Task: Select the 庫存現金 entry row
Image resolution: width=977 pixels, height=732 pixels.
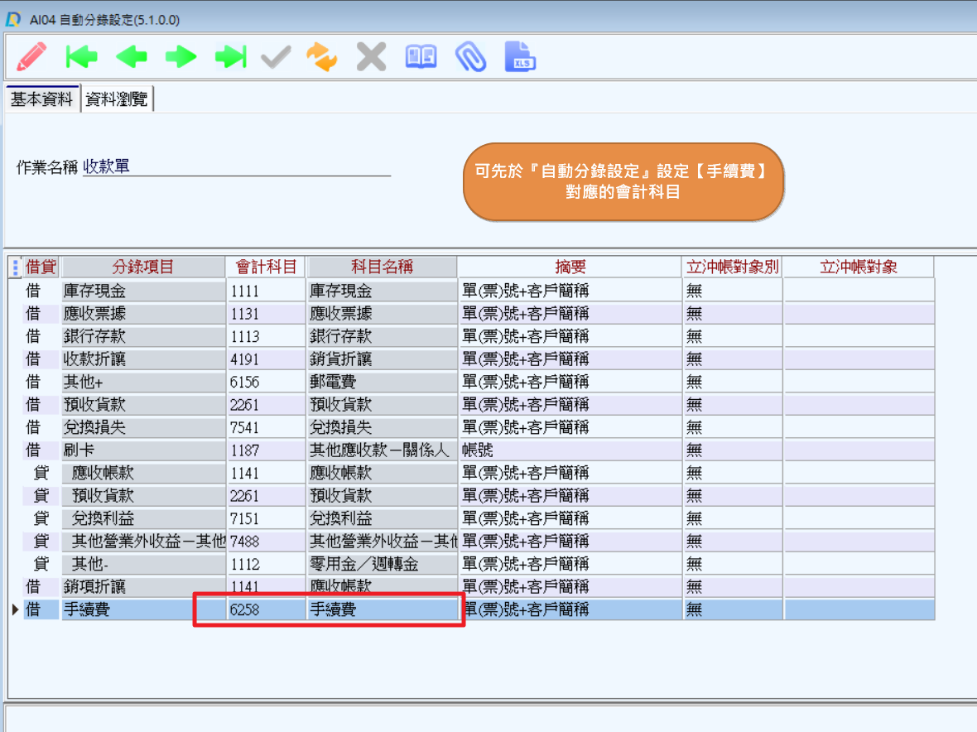Action: pos(142,291)
